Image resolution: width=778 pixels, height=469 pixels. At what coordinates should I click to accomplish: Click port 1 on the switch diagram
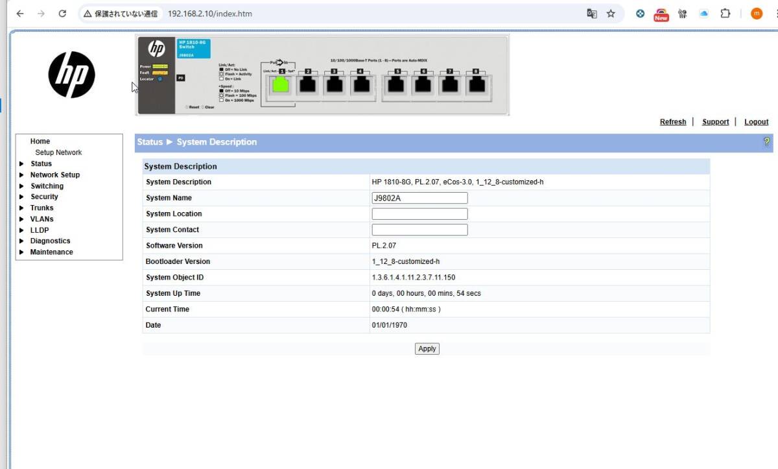pos(281,85)
